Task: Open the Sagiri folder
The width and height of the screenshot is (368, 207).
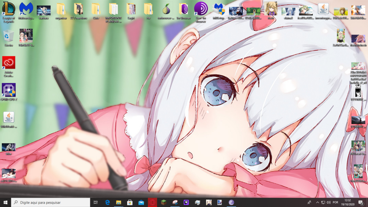Action: click(x=131, y=11)
